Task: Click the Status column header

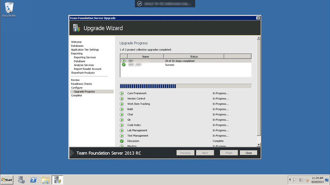Action: [194, 56]
